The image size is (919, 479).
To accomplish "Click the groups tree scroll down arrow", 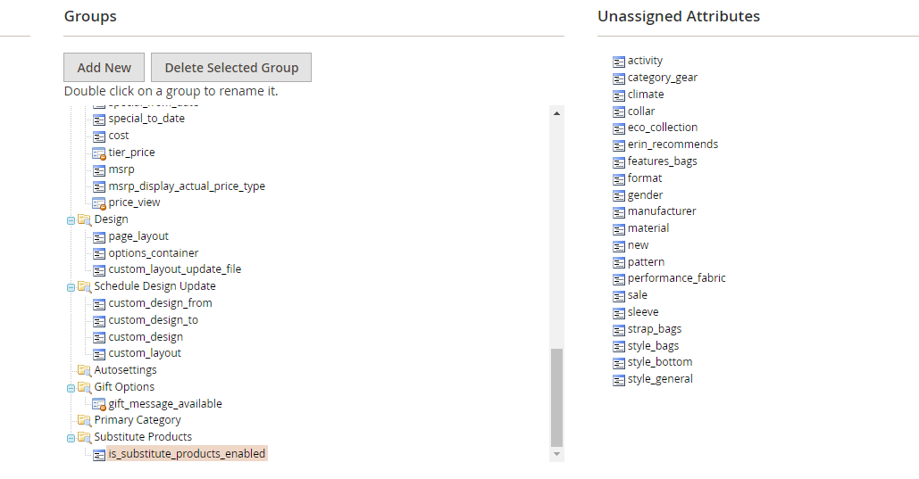I will (557, 454).
